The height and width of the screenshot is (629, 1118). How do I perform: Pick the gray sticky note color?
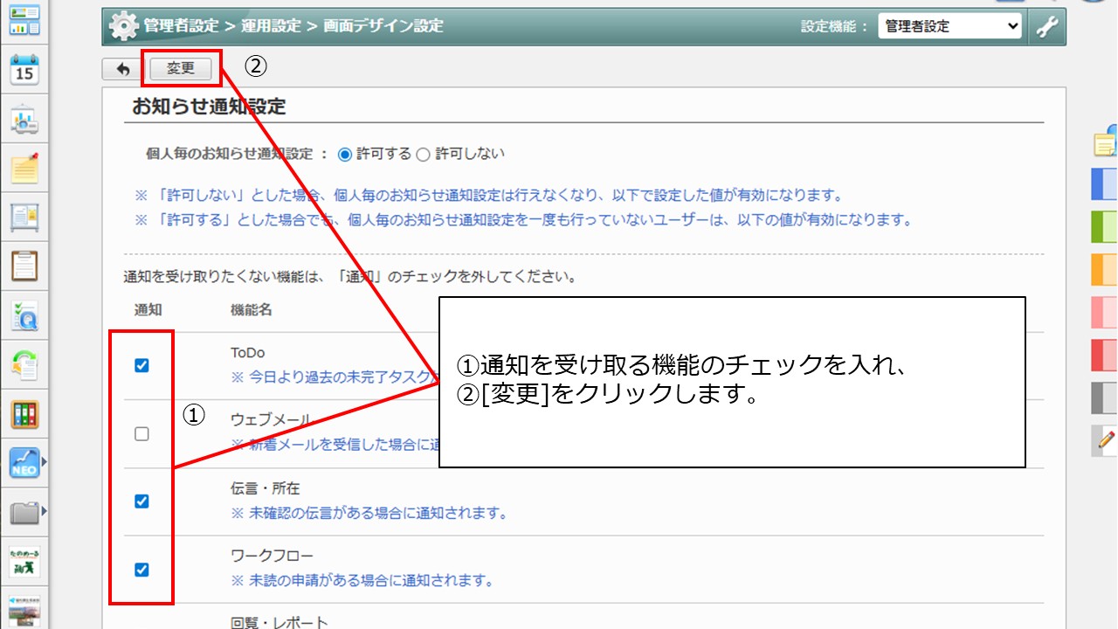[1106, 397]
